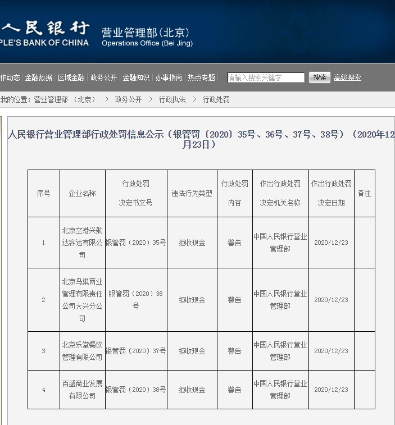Click 拒收现金 in row 3

tap(192, 351)
